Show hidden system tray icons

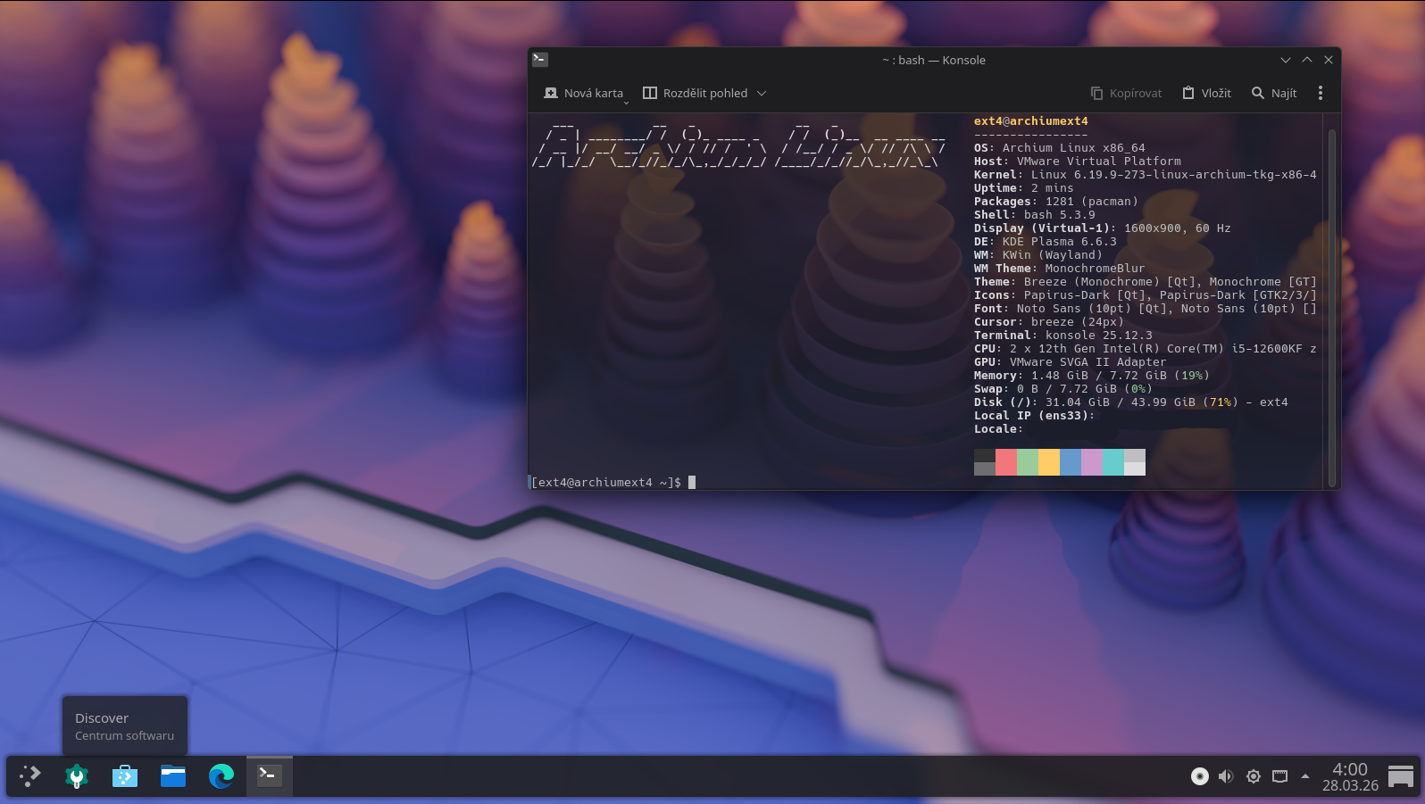point(1305,776)
